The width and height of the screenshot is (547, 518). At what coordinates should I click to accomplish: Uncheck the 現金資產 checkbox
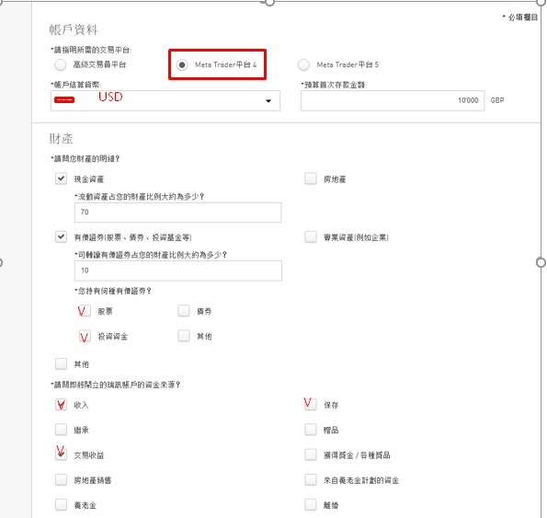(x=61, y=178)
